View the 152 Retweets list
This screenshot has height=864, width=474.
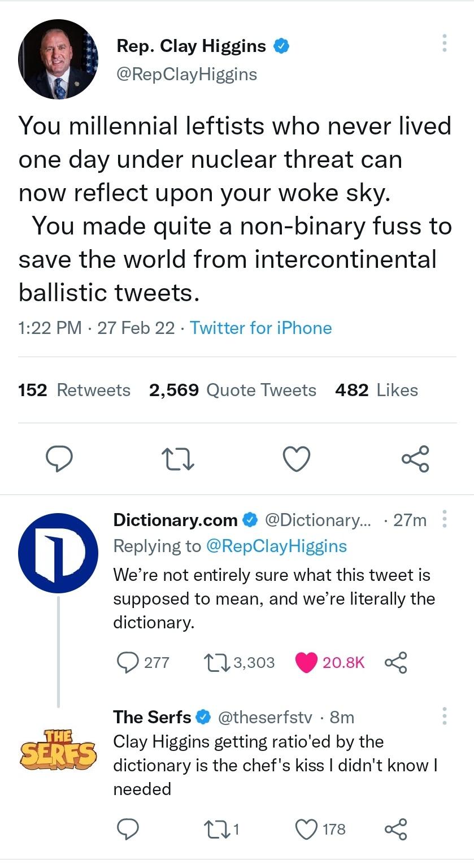(74, 390)
